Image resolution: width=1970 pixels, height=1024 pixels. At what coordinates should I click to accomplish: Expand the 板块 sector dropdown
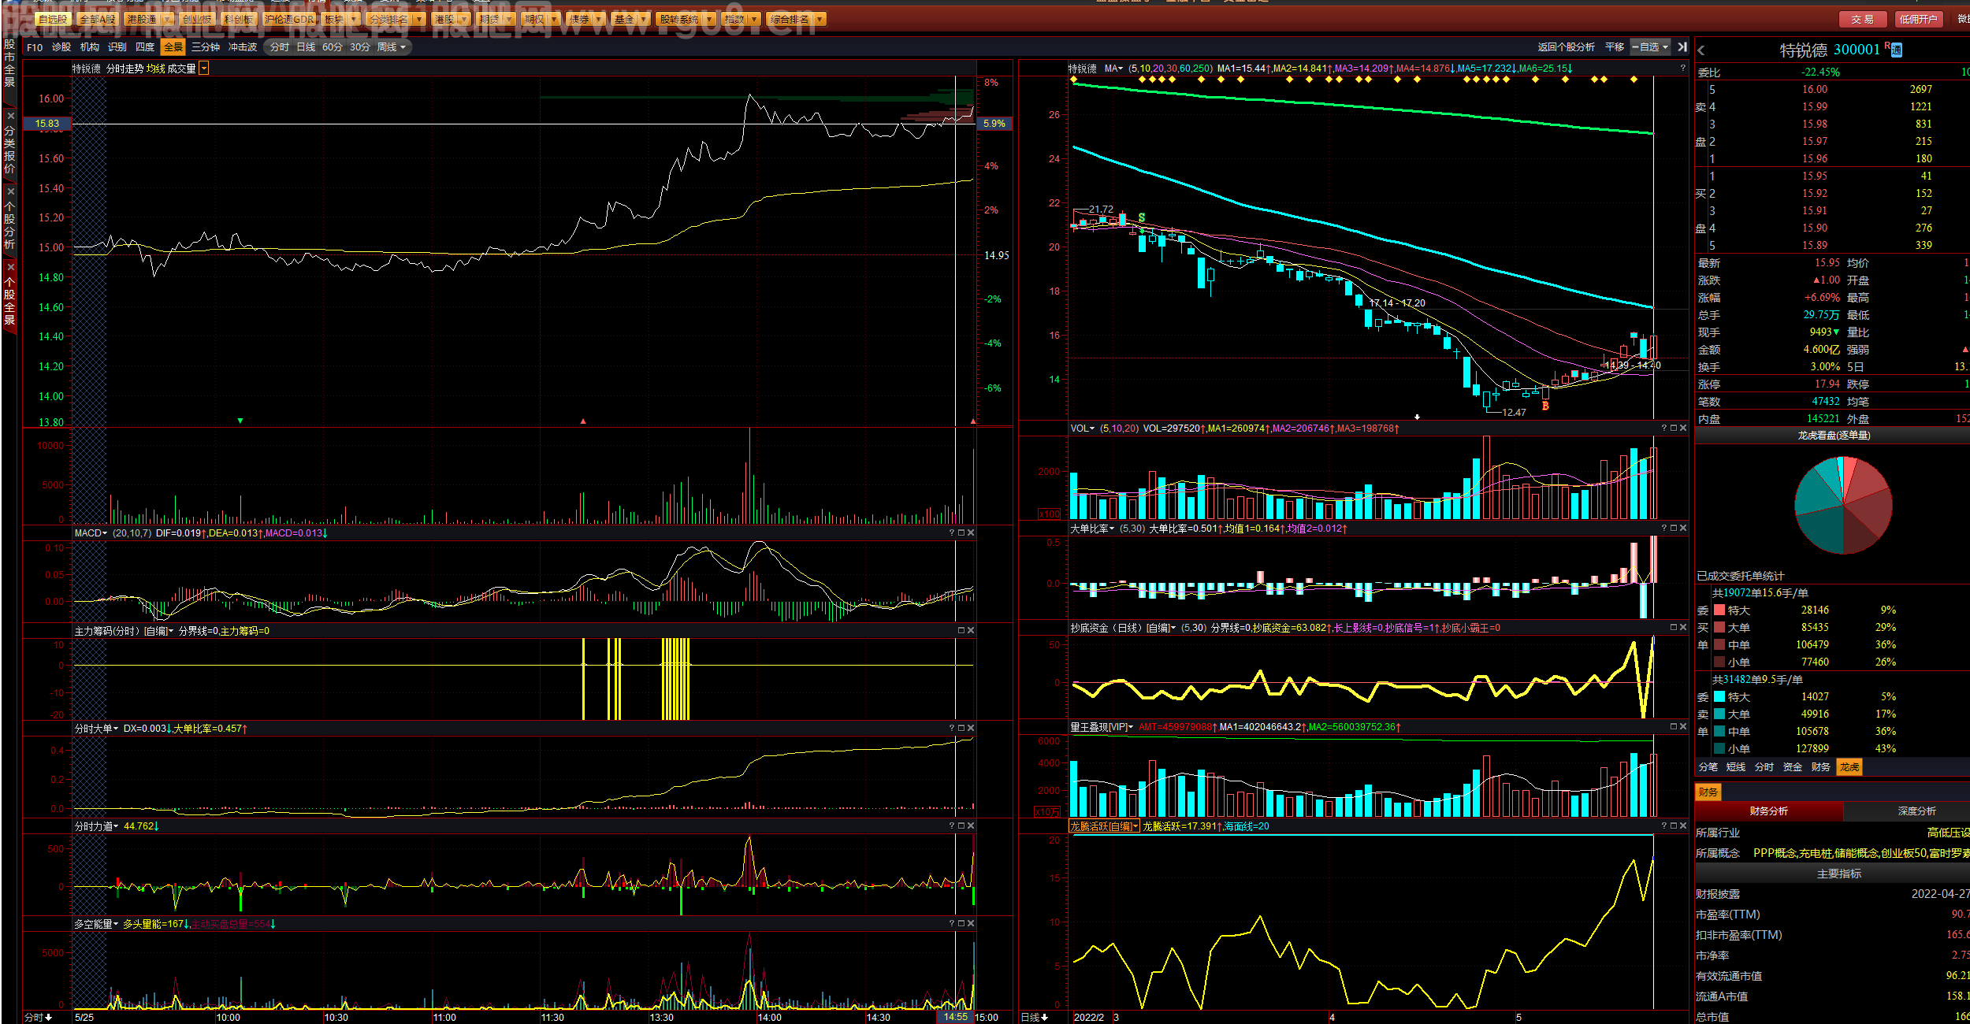(x=352, y=19)
